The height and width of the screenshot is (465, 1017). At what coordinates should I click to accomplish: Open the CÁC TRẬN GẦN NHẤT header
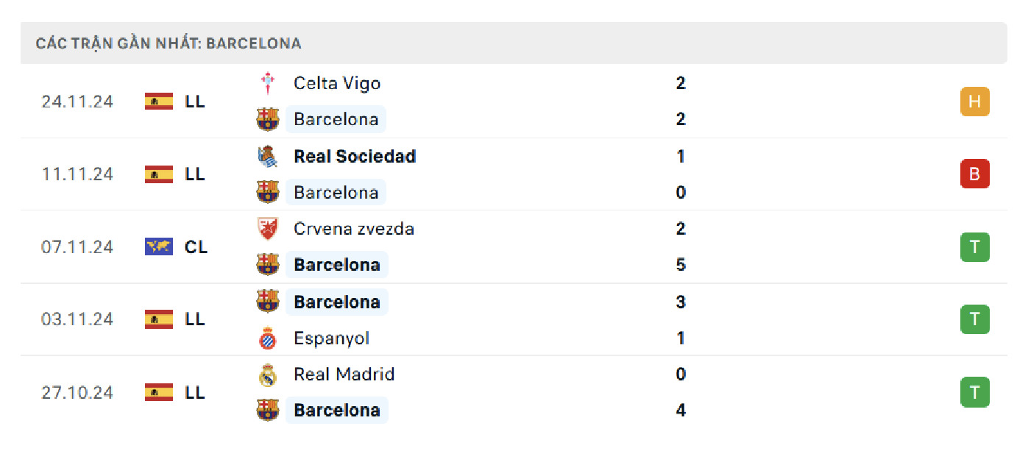(169, 43)
